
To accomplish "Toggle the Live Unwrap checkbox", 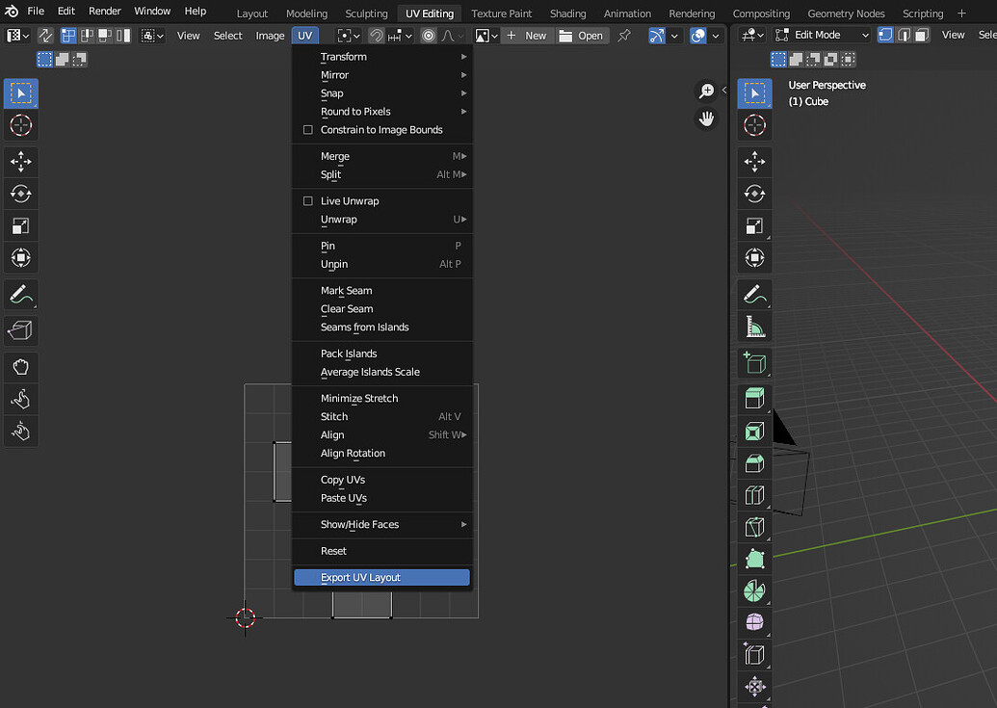I will coord(307,200).
